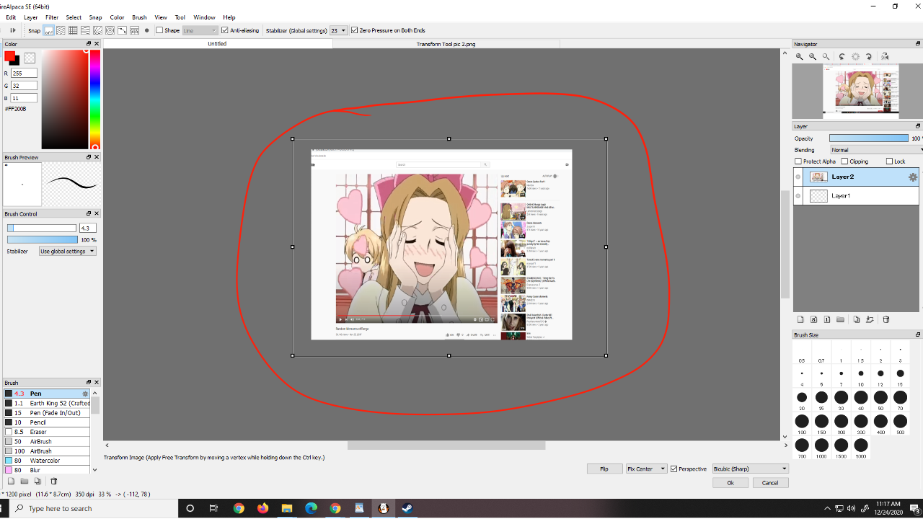Open Pen brush settings gear

[x=85, y=394]
